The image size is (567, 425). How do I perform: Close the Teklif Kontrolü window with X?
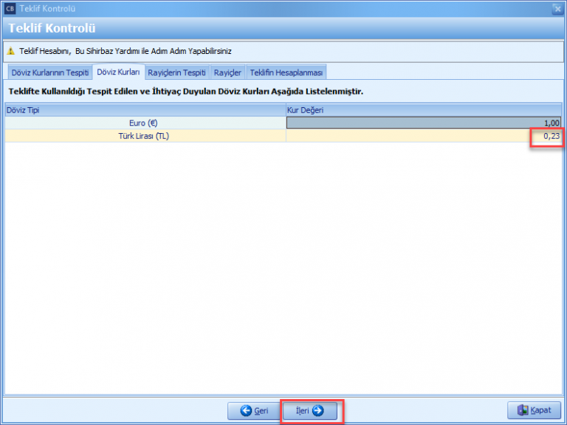557,9
